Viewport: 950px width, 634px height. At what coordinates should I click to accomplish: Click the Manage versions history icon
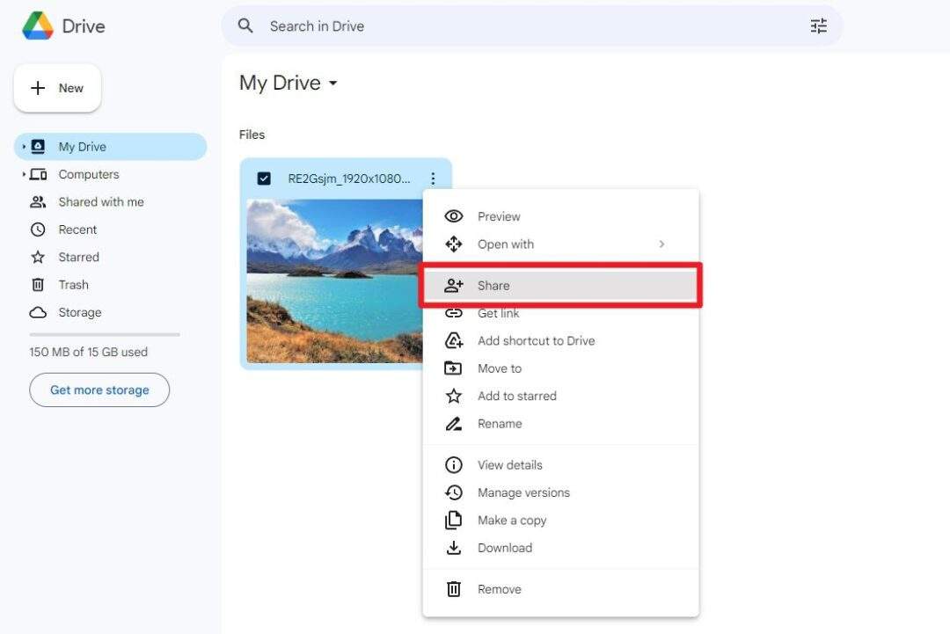[454, 493]
